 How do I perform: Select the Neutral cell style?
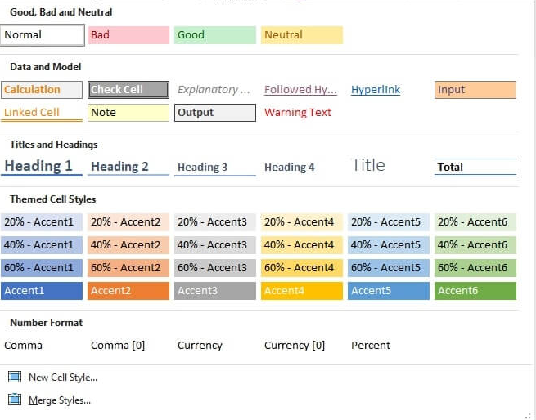[x=302, y=35]
